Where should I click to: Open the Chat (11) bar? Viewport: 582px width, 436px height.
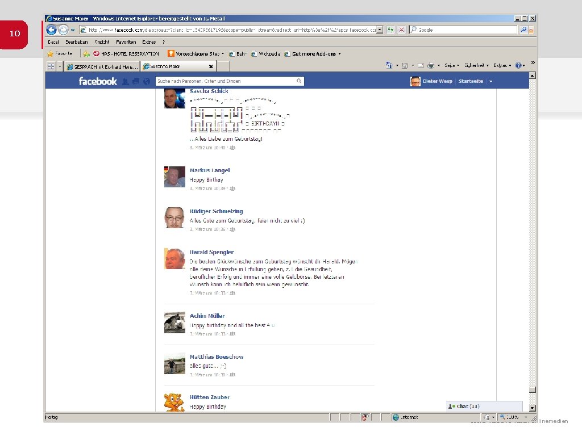tap(484, 406)
